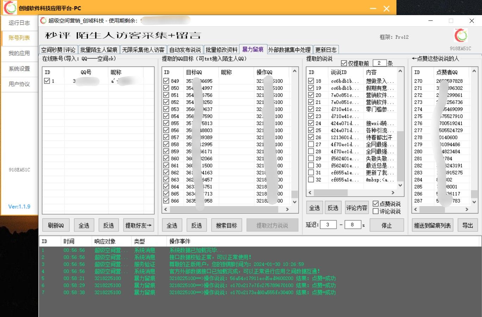Open 我的应用 sidebar item
The height and width of the screenshot is (317, 482).
pyautogui.click(x=19, y=54)
